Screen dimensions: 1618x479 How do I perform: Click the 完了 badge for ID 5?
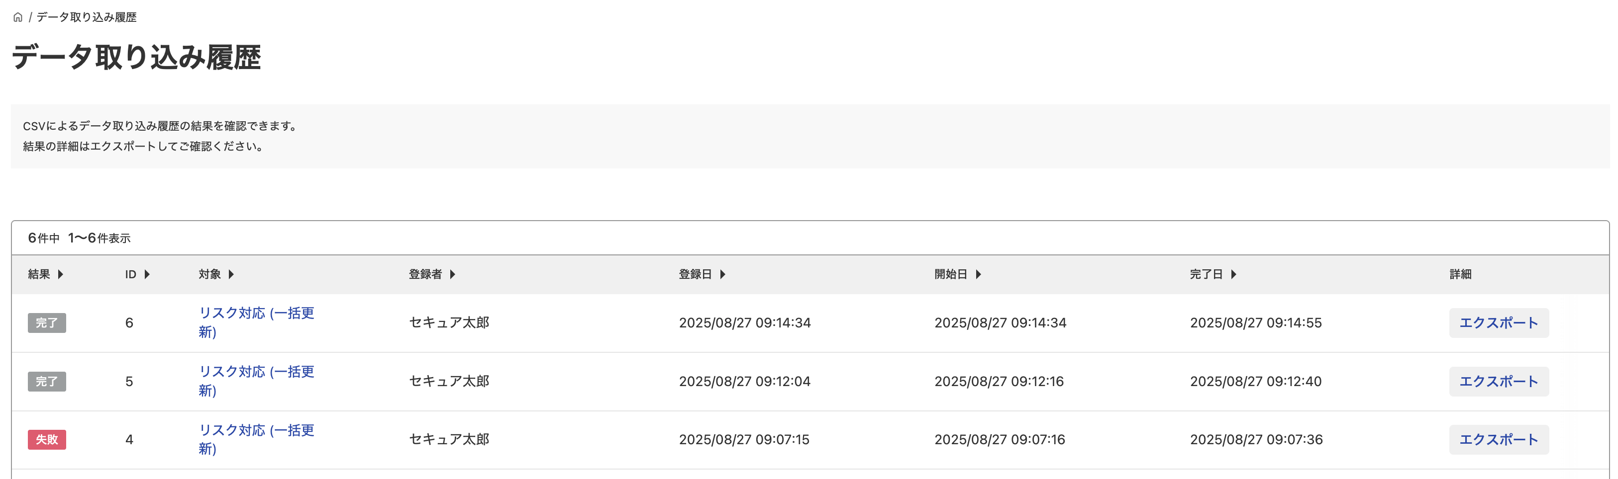pyautogui.click(x=46, y=381)
